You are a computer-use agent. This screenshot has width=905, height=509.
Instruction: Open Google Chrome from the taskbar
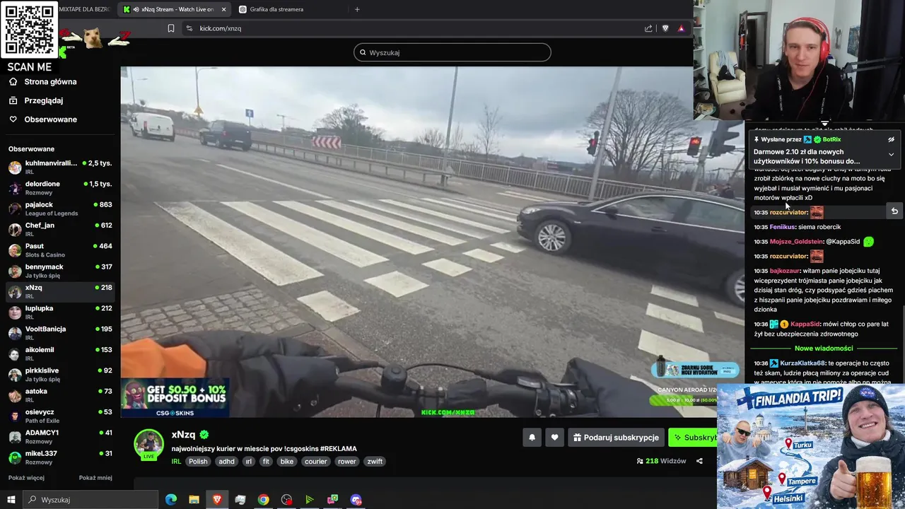click(x=263, y=500)
